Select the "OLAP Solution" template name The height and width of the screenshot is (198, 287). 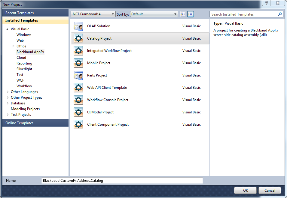[x=99, y=26]
